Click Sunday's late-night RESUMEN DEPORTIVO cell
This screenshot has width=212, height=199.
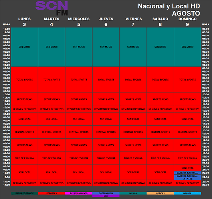pos(188,183)
